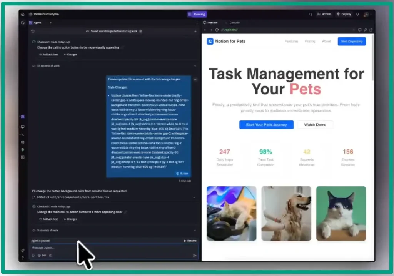Click the chat history clock icon

coord(33,31)
